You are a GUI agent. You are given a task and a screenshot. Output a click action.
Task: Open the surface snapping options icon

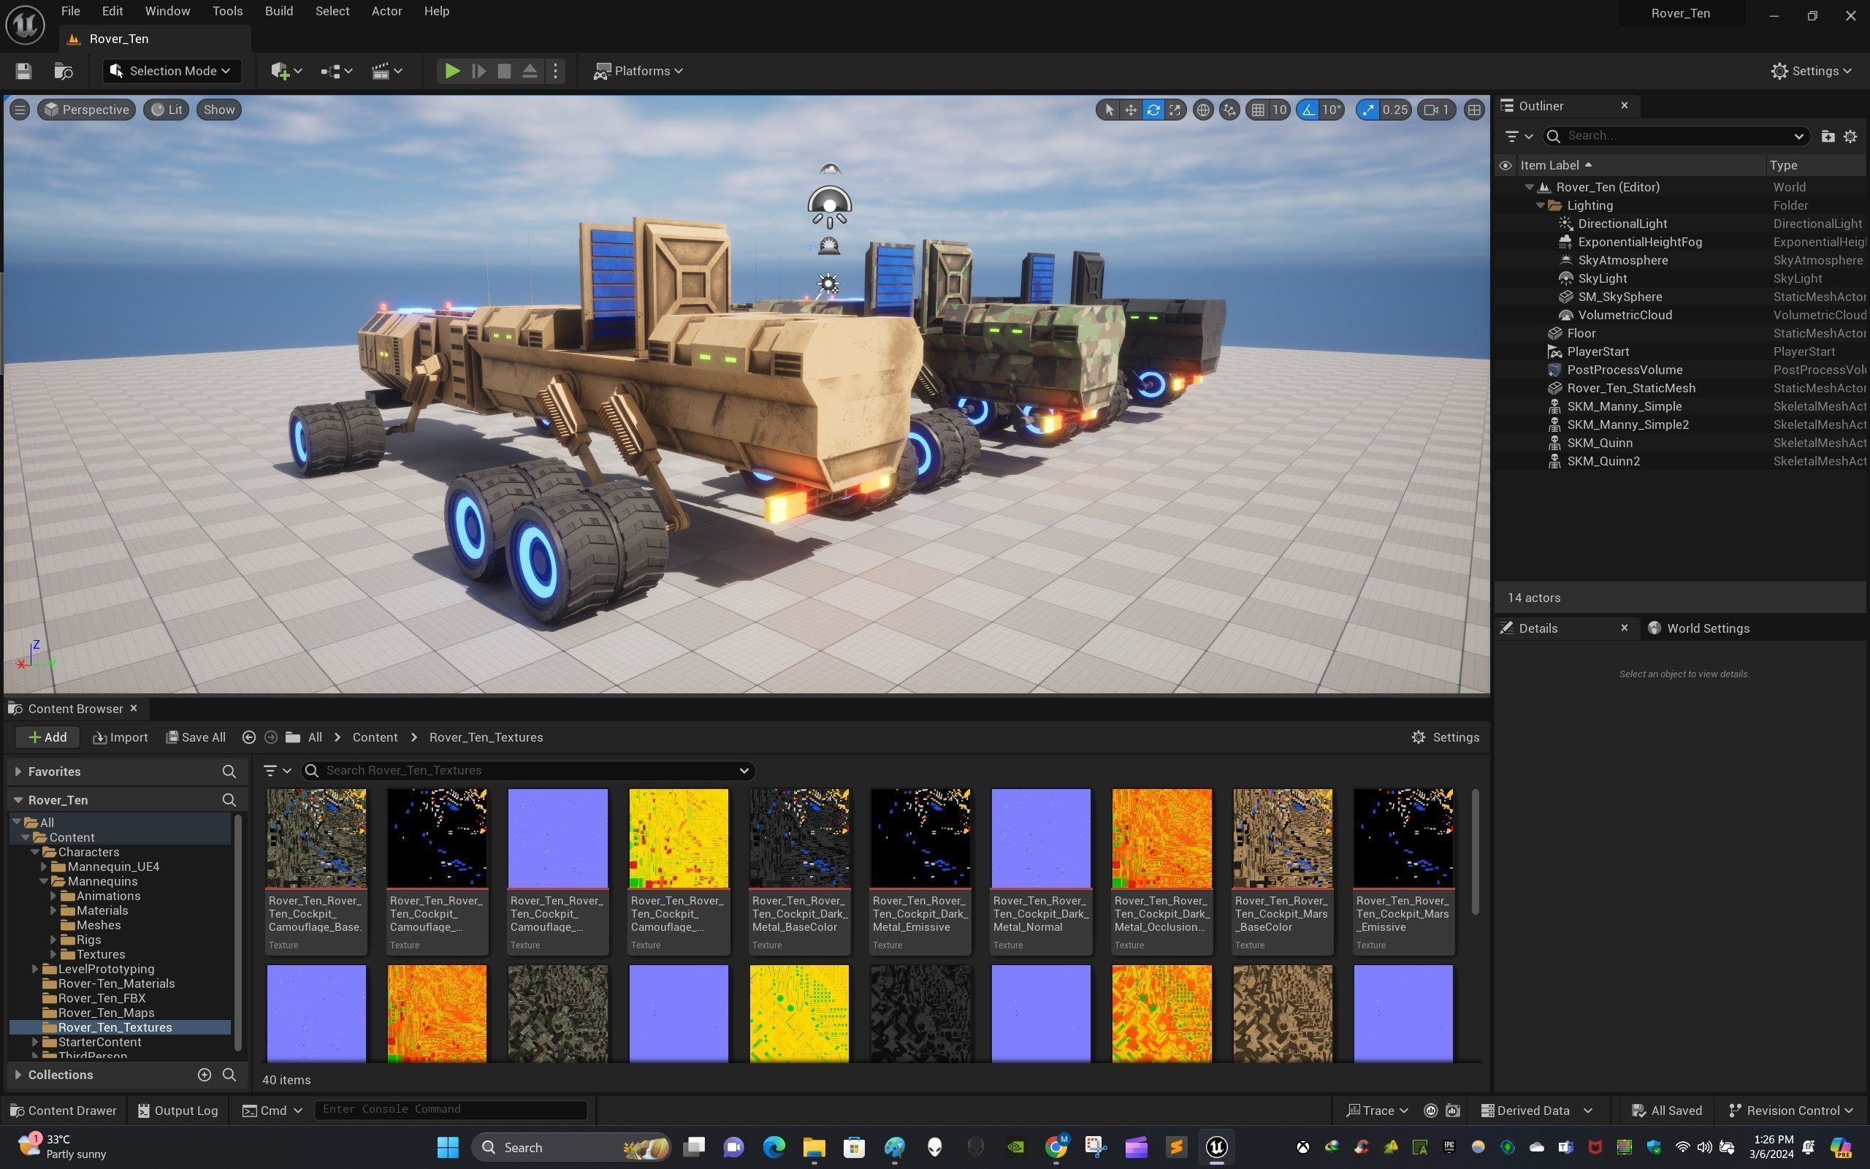click(1229, 110)
